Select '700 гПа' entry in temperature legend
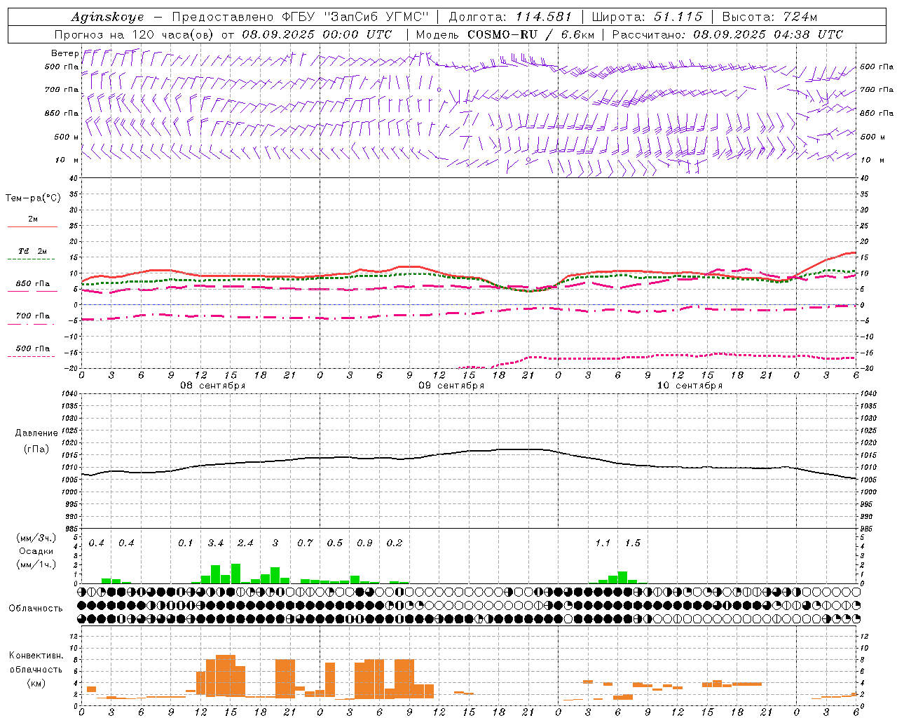The height and width of the screenshot is (718, 897). (33, 316)
